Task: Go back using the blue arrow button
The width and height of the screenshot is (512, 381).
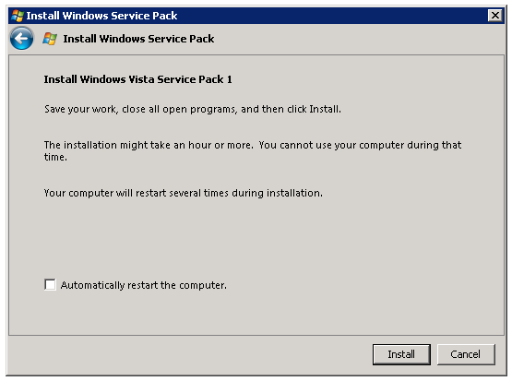Action: [x=21, y=39]
